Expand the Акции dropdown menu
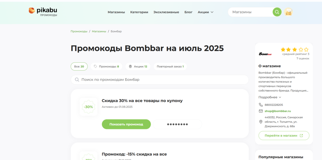The height and width of the screenshot is (160, 322). point(206,12)
